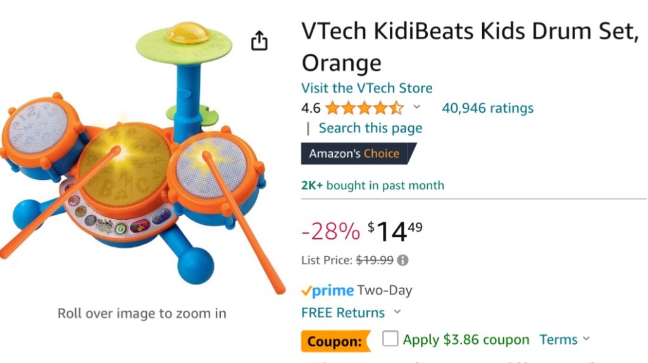
Task: Tick the Apply $3.86 coupon checkbox
Action: pos(390,340)
